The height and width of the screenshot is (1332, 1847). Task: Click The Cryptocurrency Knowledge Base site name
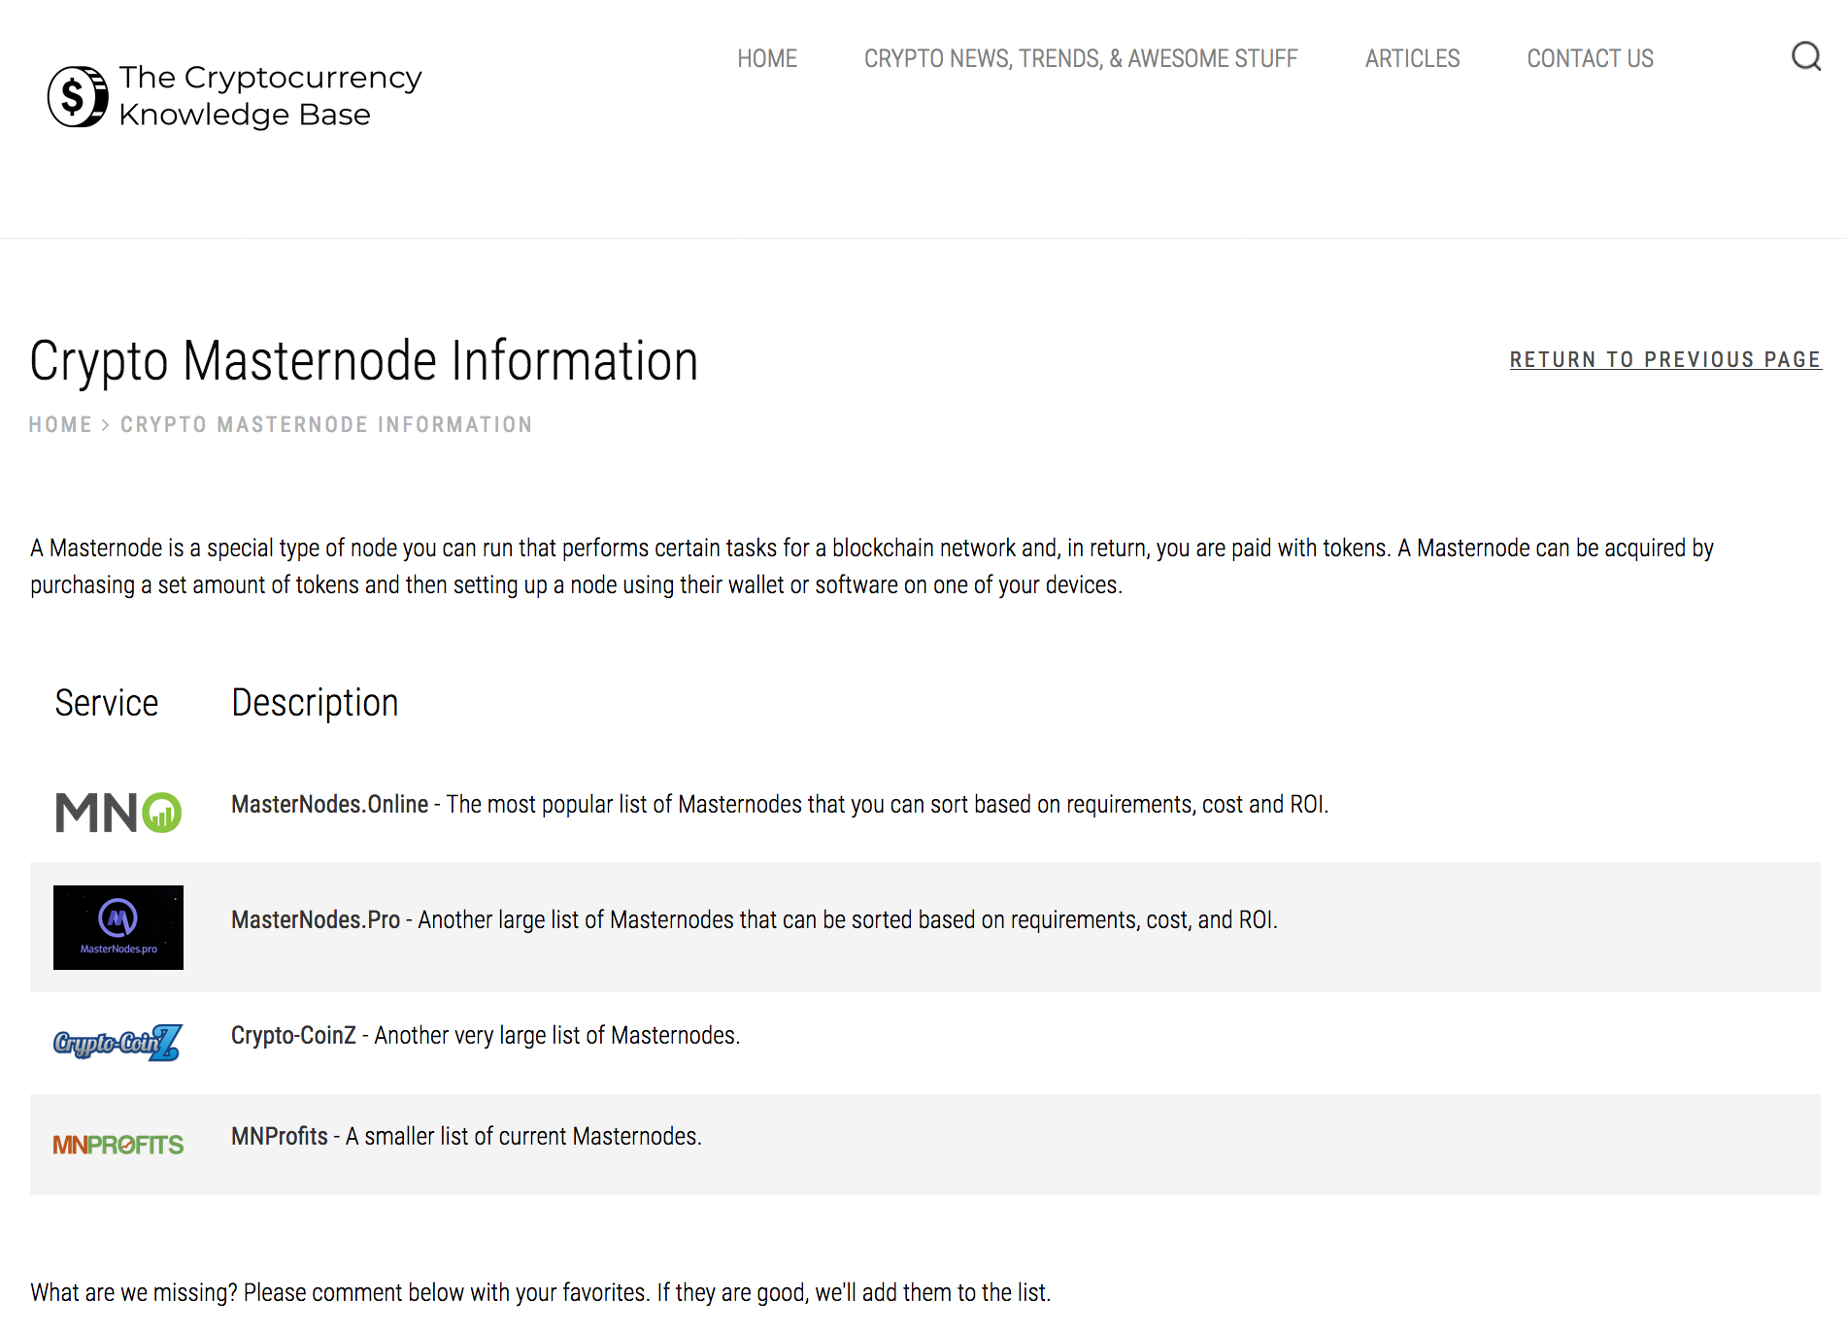270,95
